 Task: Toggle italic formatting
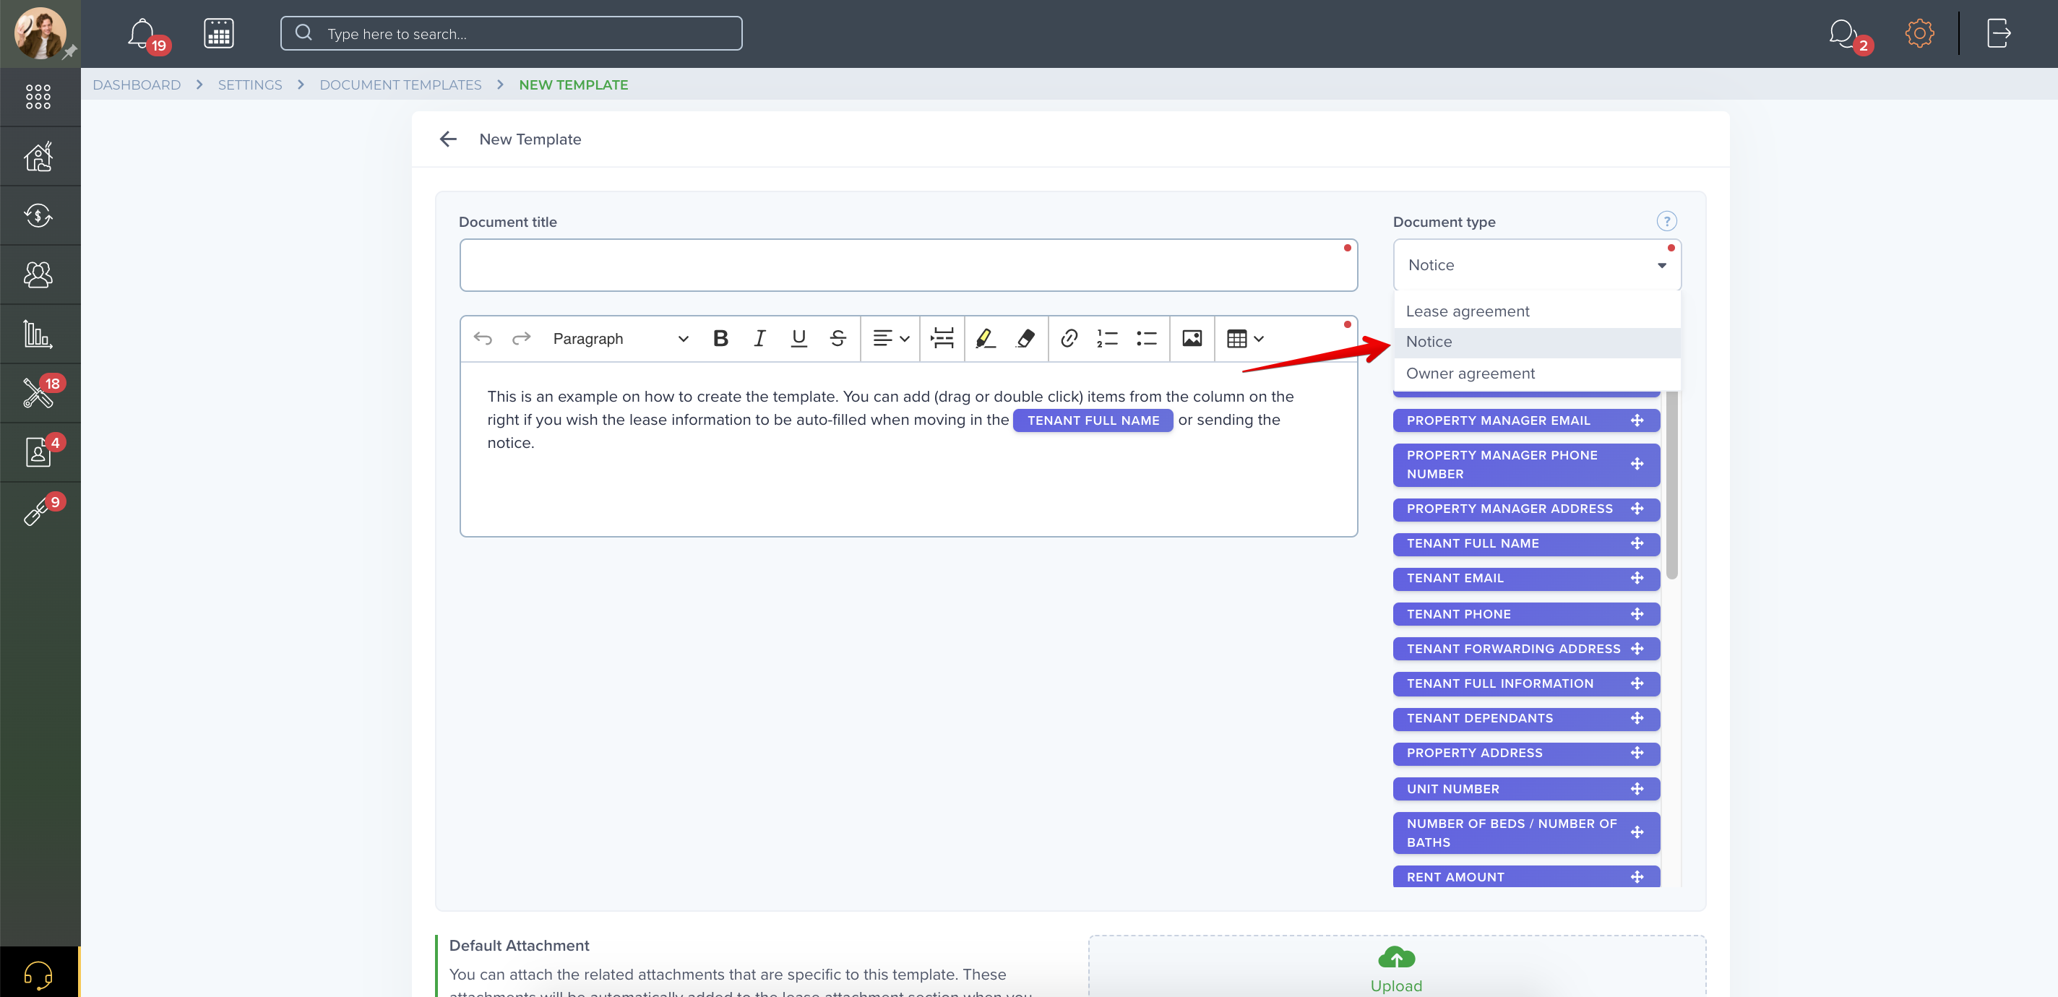(759, 339)
